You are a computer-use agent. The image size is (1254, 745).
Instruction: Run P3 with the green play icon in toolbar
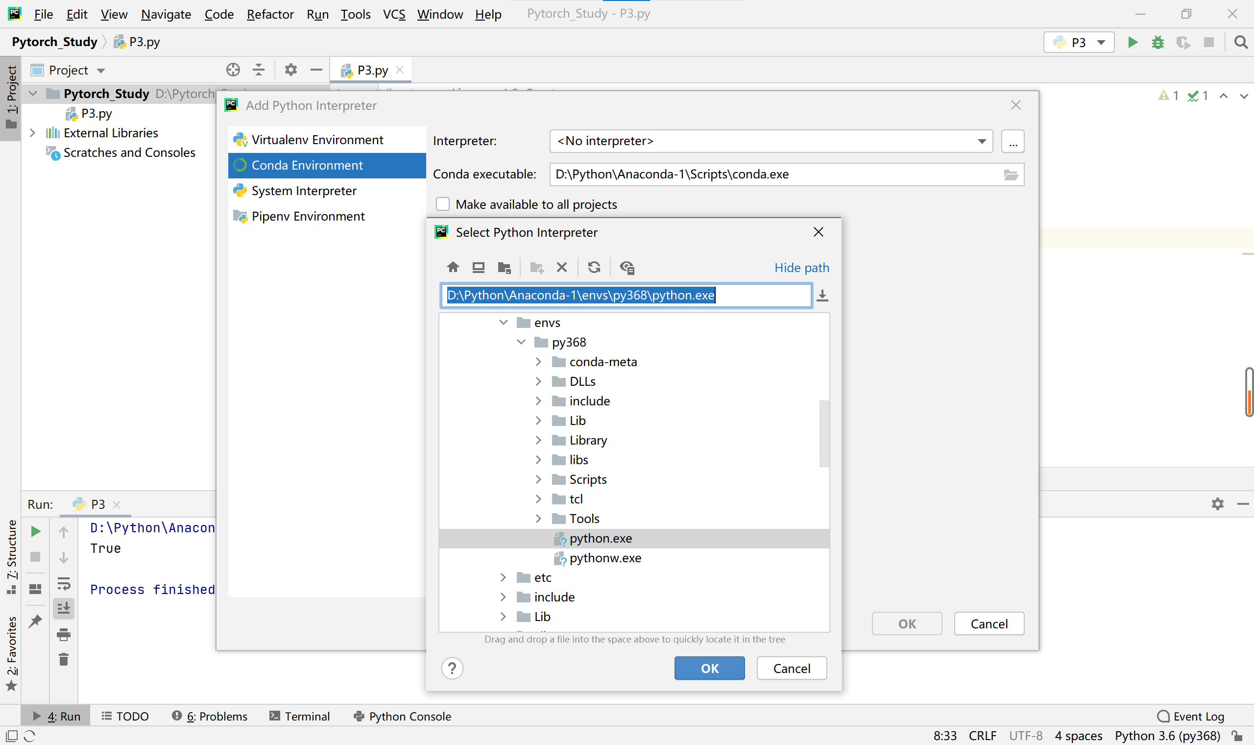[1133, 42]
